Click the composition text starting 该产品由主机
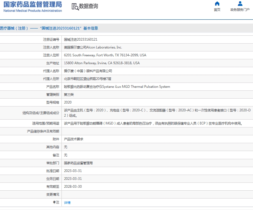Screen dimensions: 253x210 (157, 113)
